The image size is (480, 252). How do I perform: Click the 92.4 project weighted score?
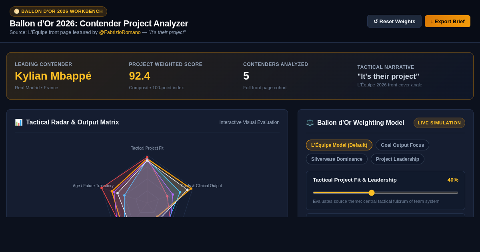coord(140,76)
